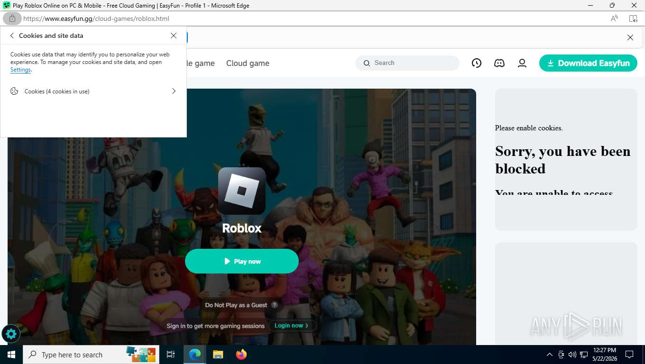
Task: Open the user profile icon
Action: [x=522, y=63]
